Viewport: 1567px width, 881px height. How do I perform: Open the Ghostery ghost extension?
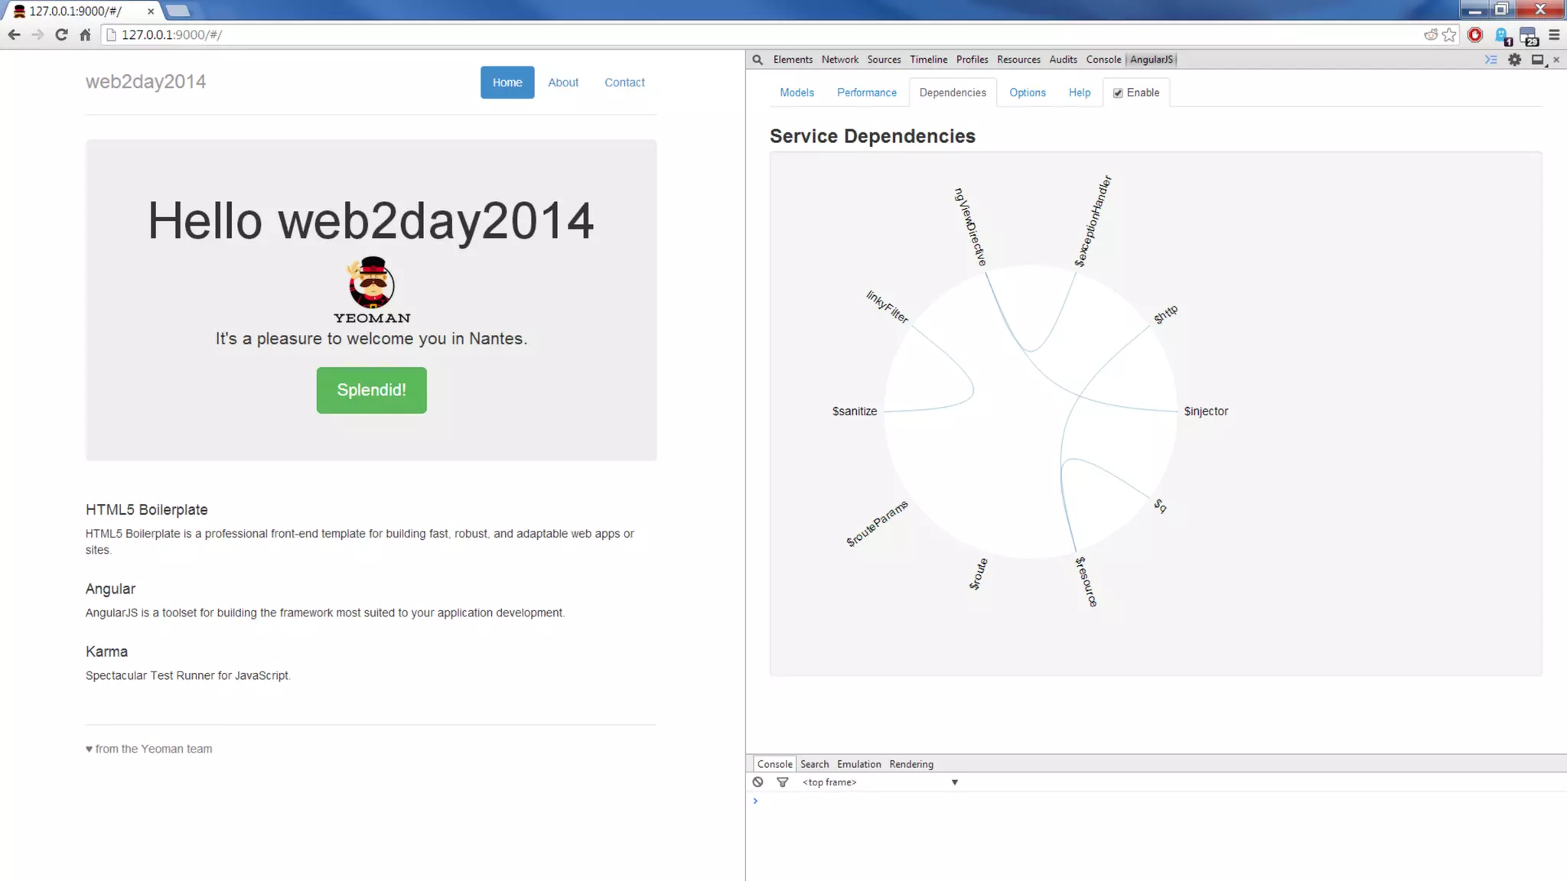(x=1501, y=35)
